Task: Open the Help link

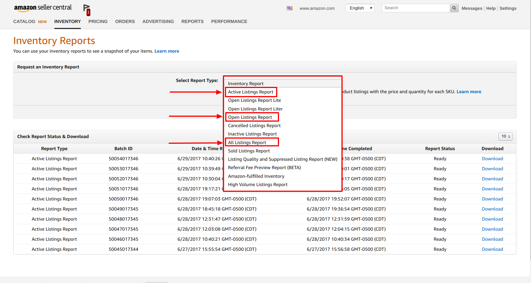Action: pos(491,8)
